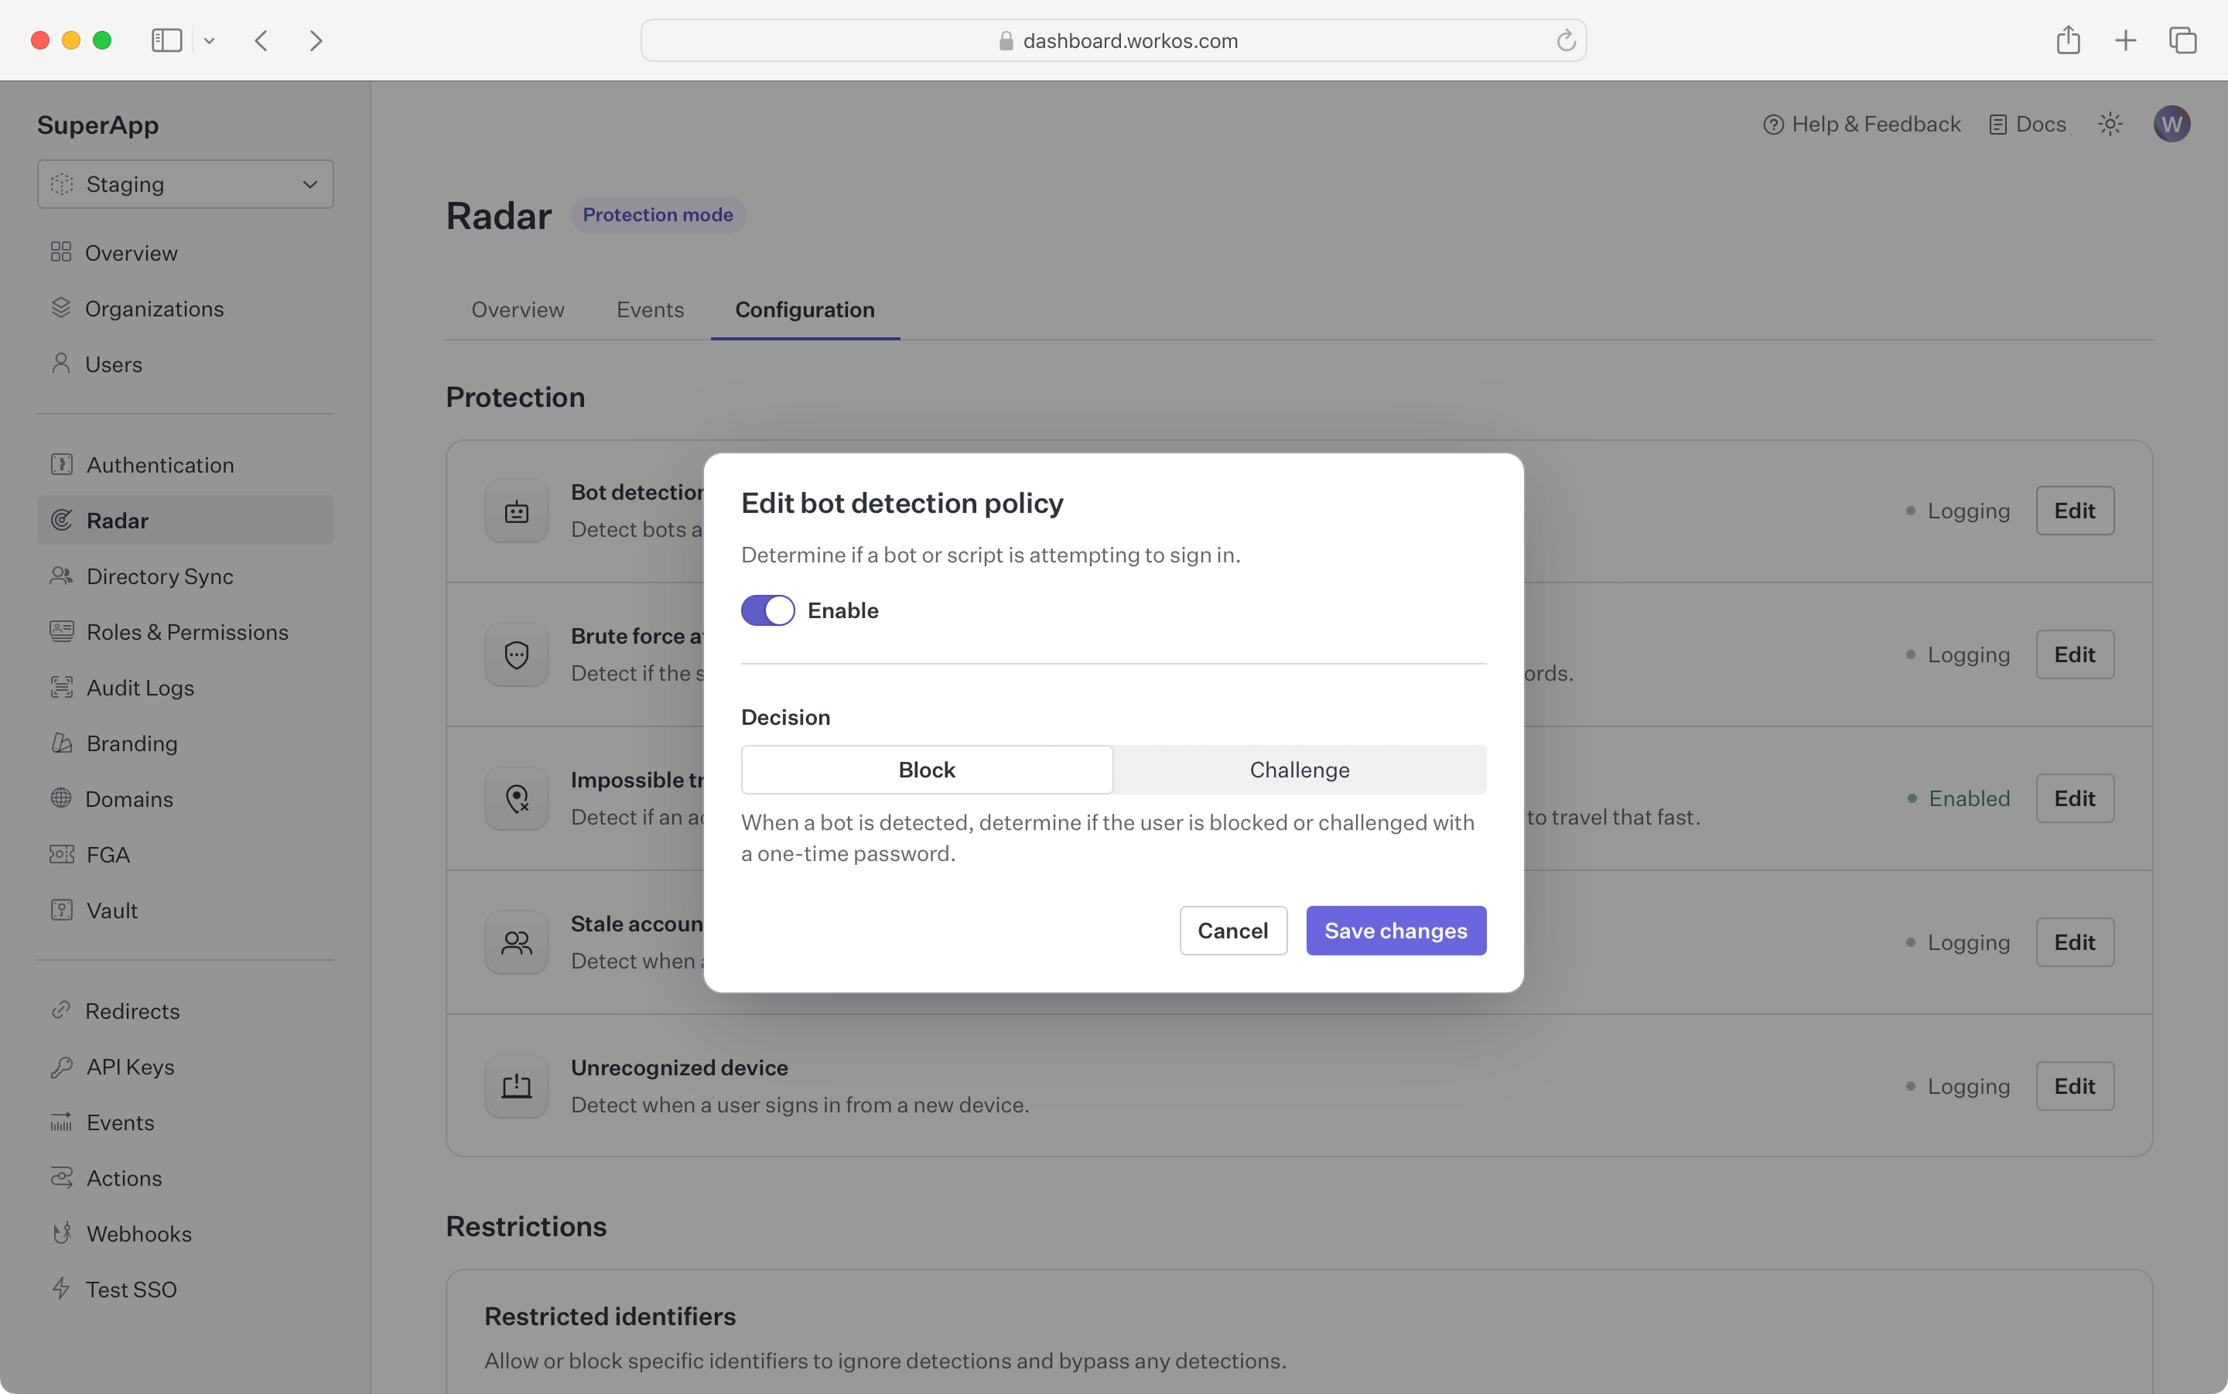Toggle the Enable switch off

[x=767, y=610]
